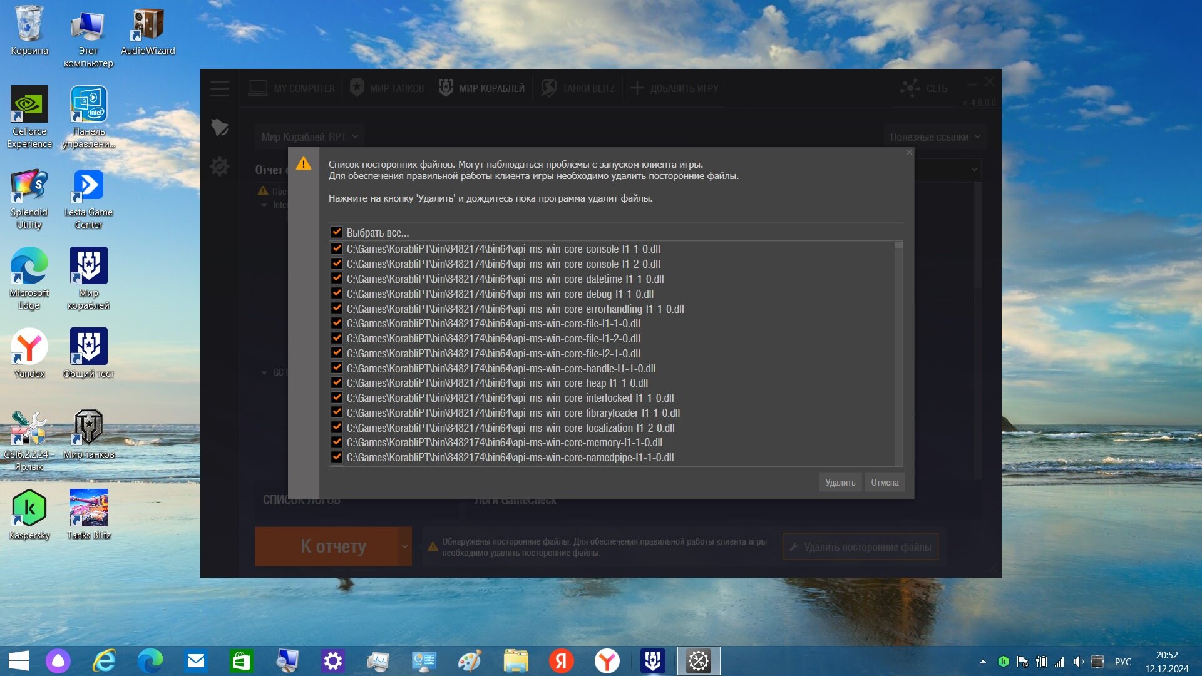Click the notifications bell icon in sidebar
Image resolution: width=1202 pixels, height=676 pixels.
click(x=220, y=128)
